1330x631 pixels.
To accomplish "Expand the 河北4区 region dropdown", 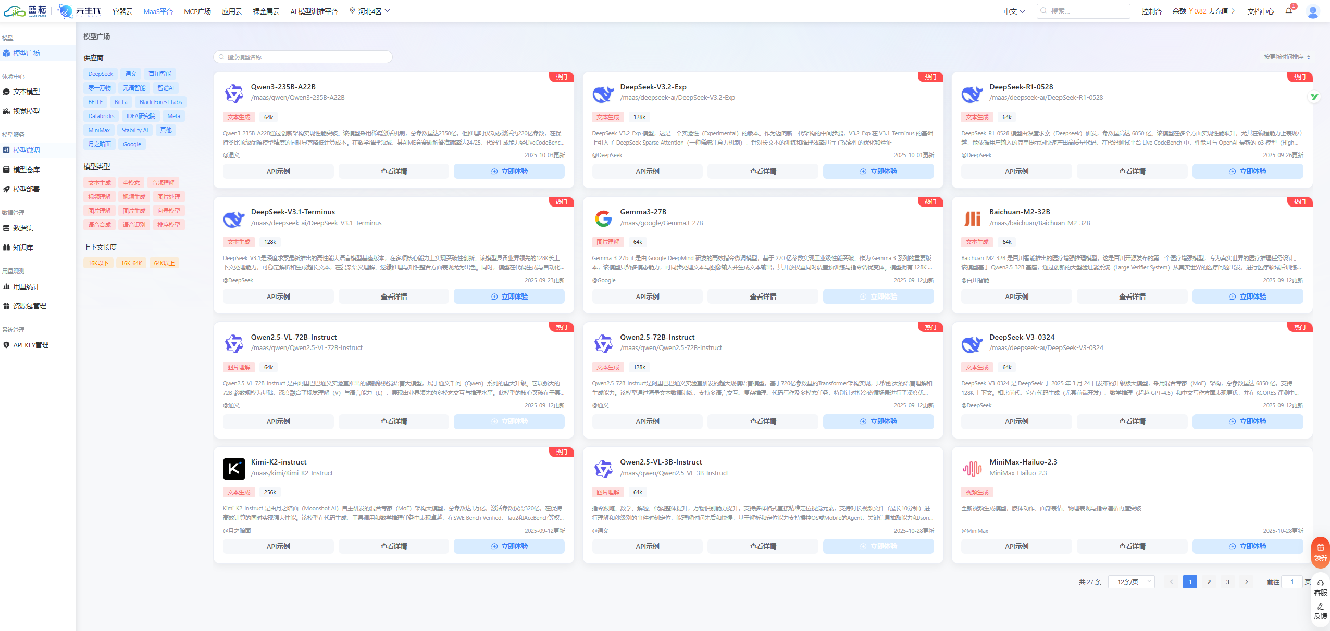I will tap(370, 11).
